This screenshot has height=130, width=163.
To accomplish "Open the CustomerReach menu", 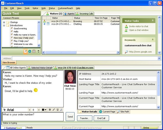I will click(65, 8).
